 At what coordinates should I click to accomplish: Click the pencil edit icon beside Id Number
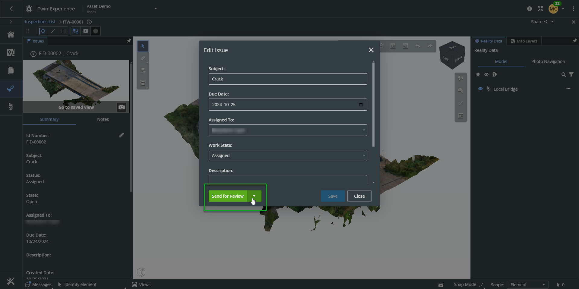(x=121, y=135)
